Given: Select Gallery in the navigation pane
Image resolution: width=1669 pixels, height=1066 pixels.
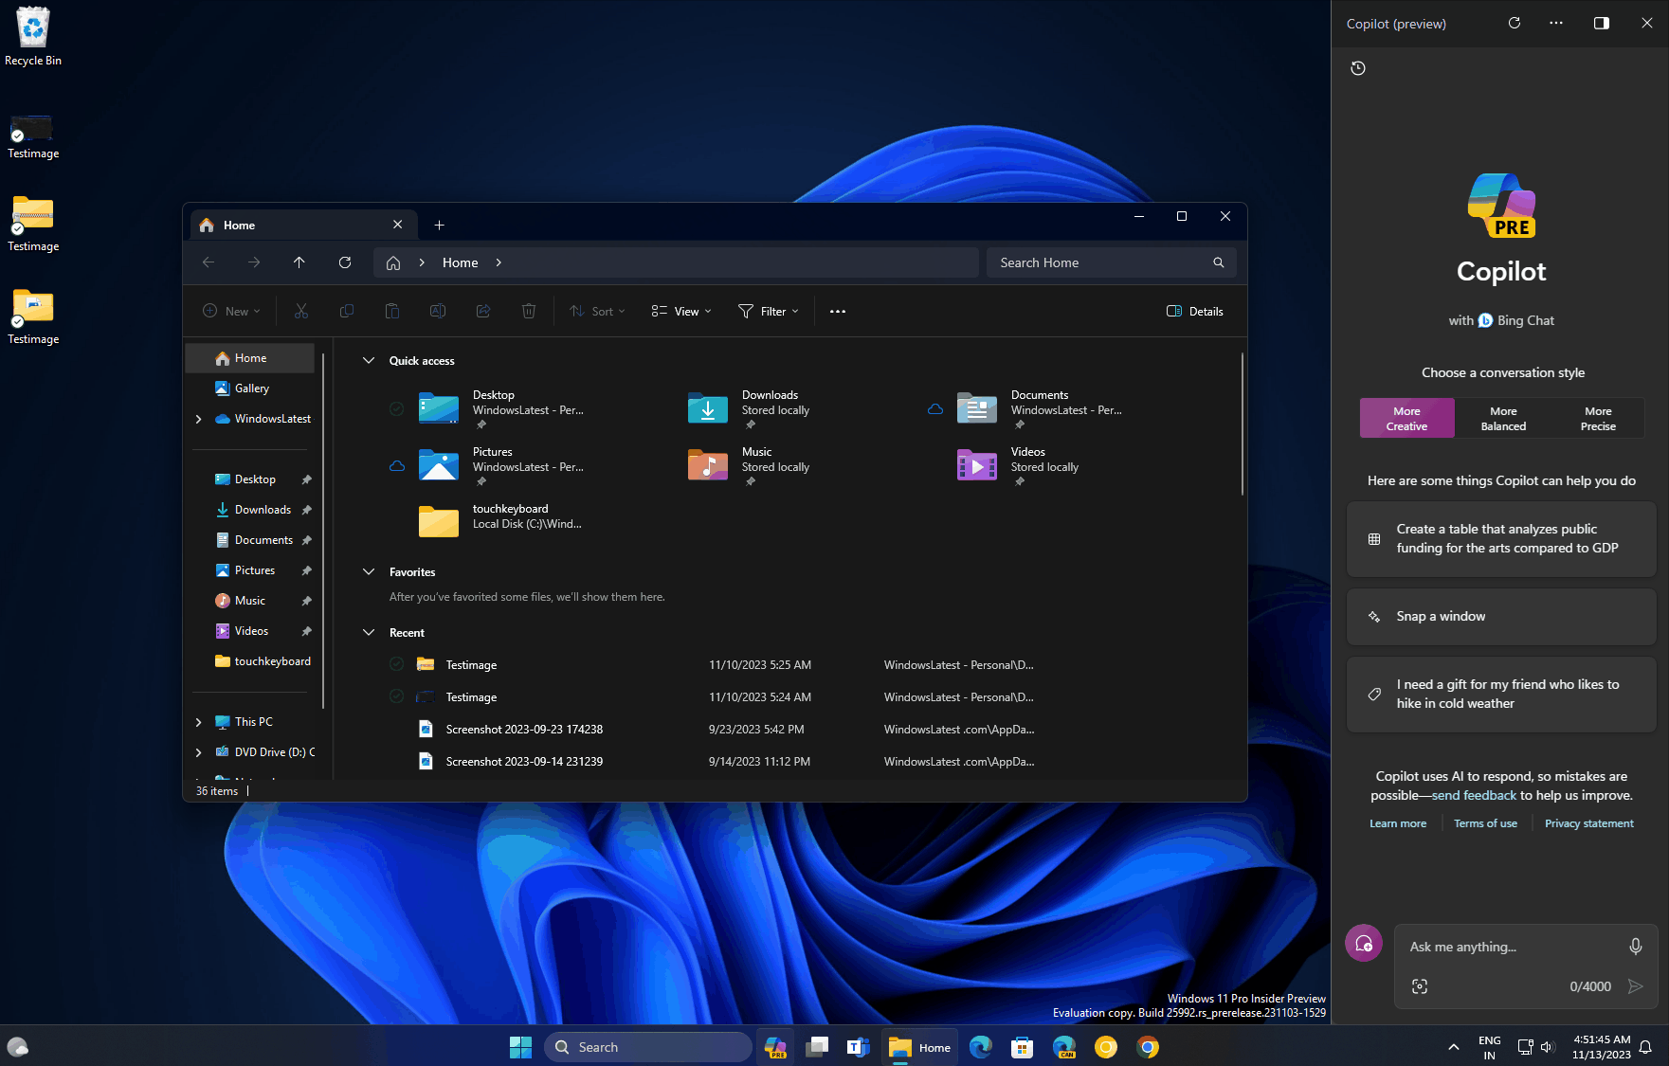Looking at the screenshot, I should click(250, 388).
